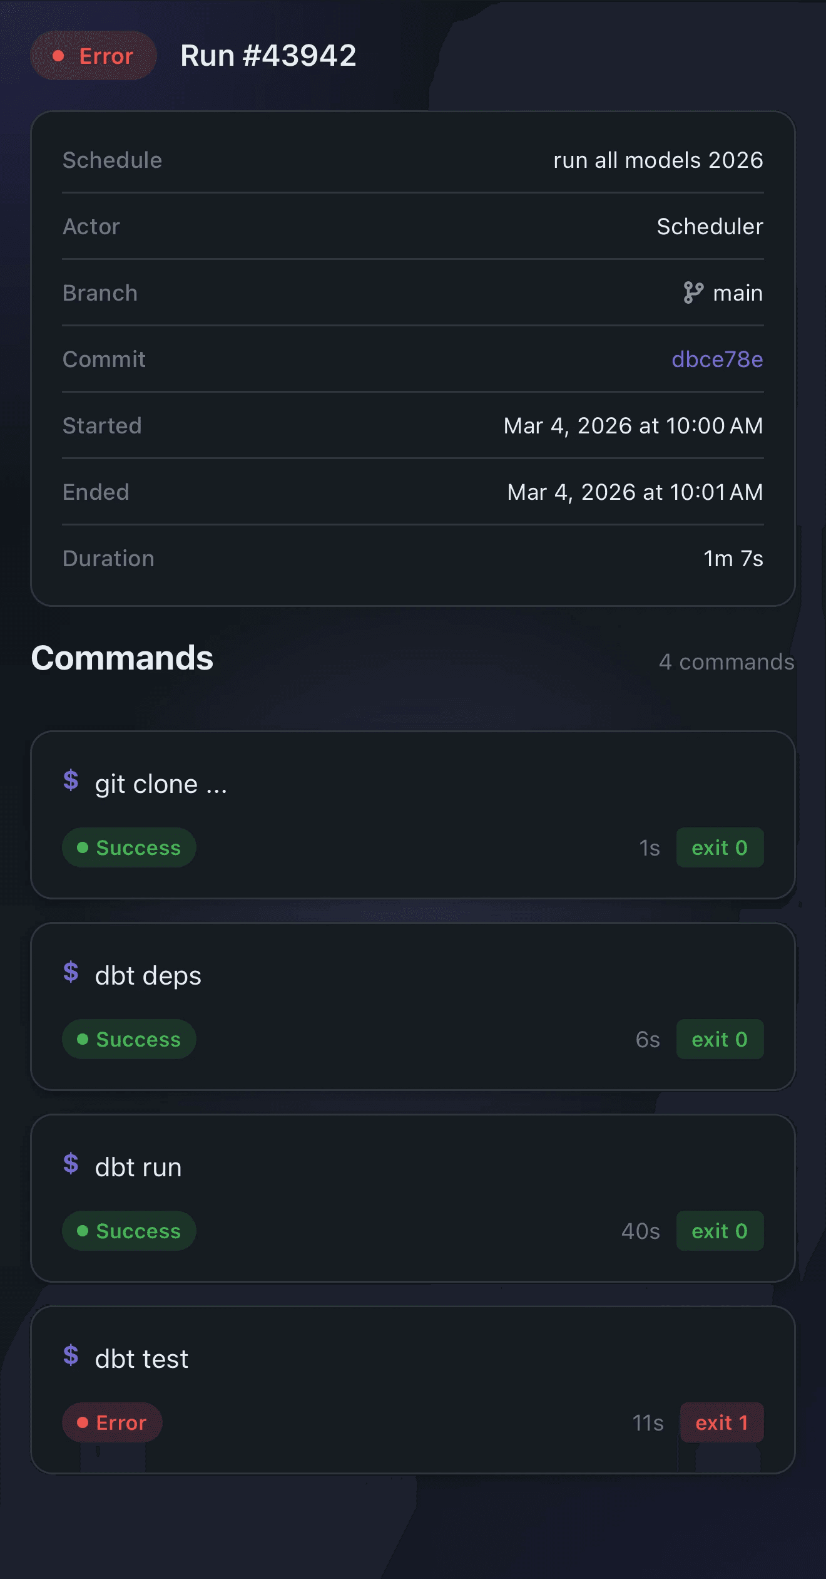Select the dollar prompt icon on git clone
Image resolution: width=826 pixels, height=1579 pixels.
[x=71, y=781]
